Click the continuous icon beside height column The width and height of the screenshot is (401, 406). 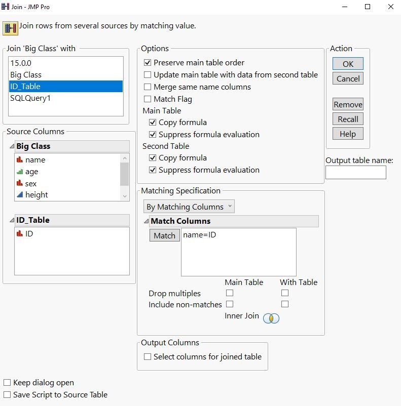20,195
